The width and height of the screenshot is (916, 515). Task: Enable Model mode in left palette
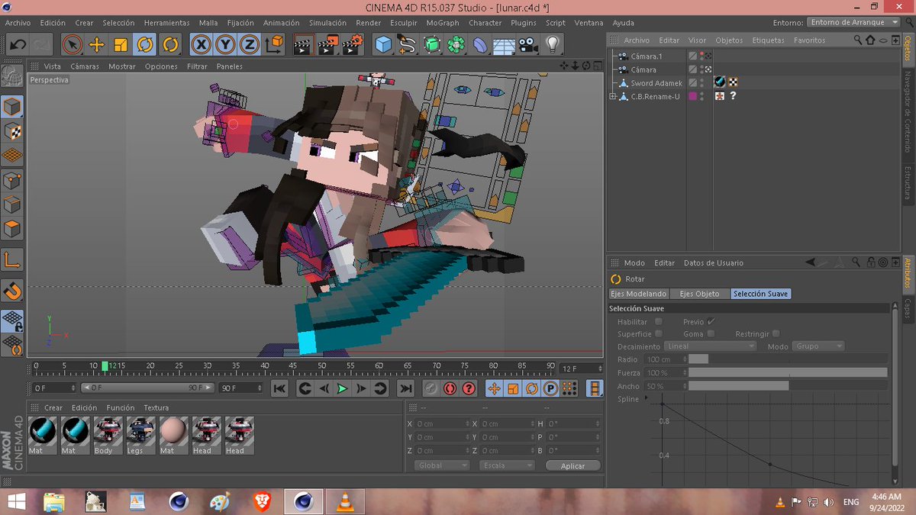pos(12,107)
